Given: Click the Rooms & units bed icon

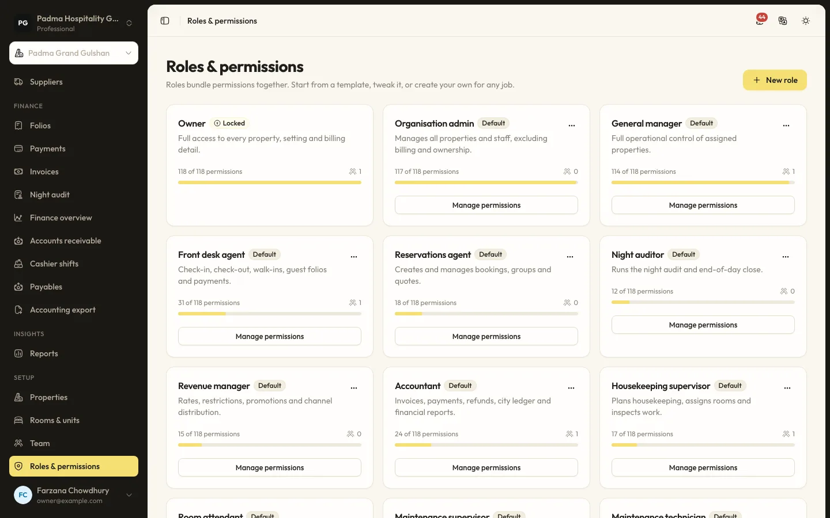Looking at the screenshot, I should [18, 420].
